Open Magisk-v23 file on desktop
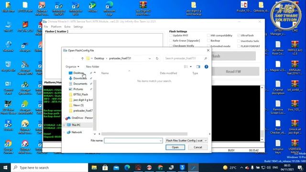Viewport: 306px width, 172px height. (x=278, y=66)
